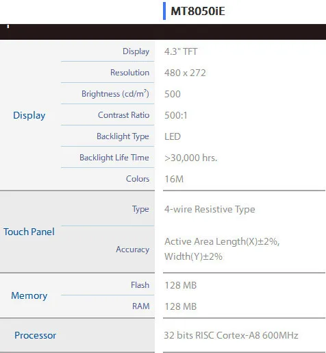Click the '4.3" TFT' display value

coord(181,51)
